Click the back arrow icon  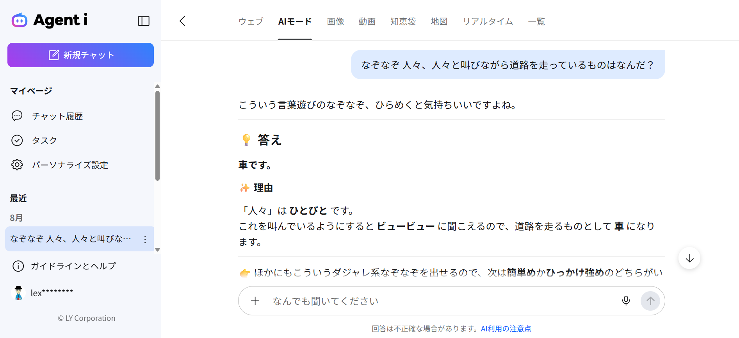point(182,21)
